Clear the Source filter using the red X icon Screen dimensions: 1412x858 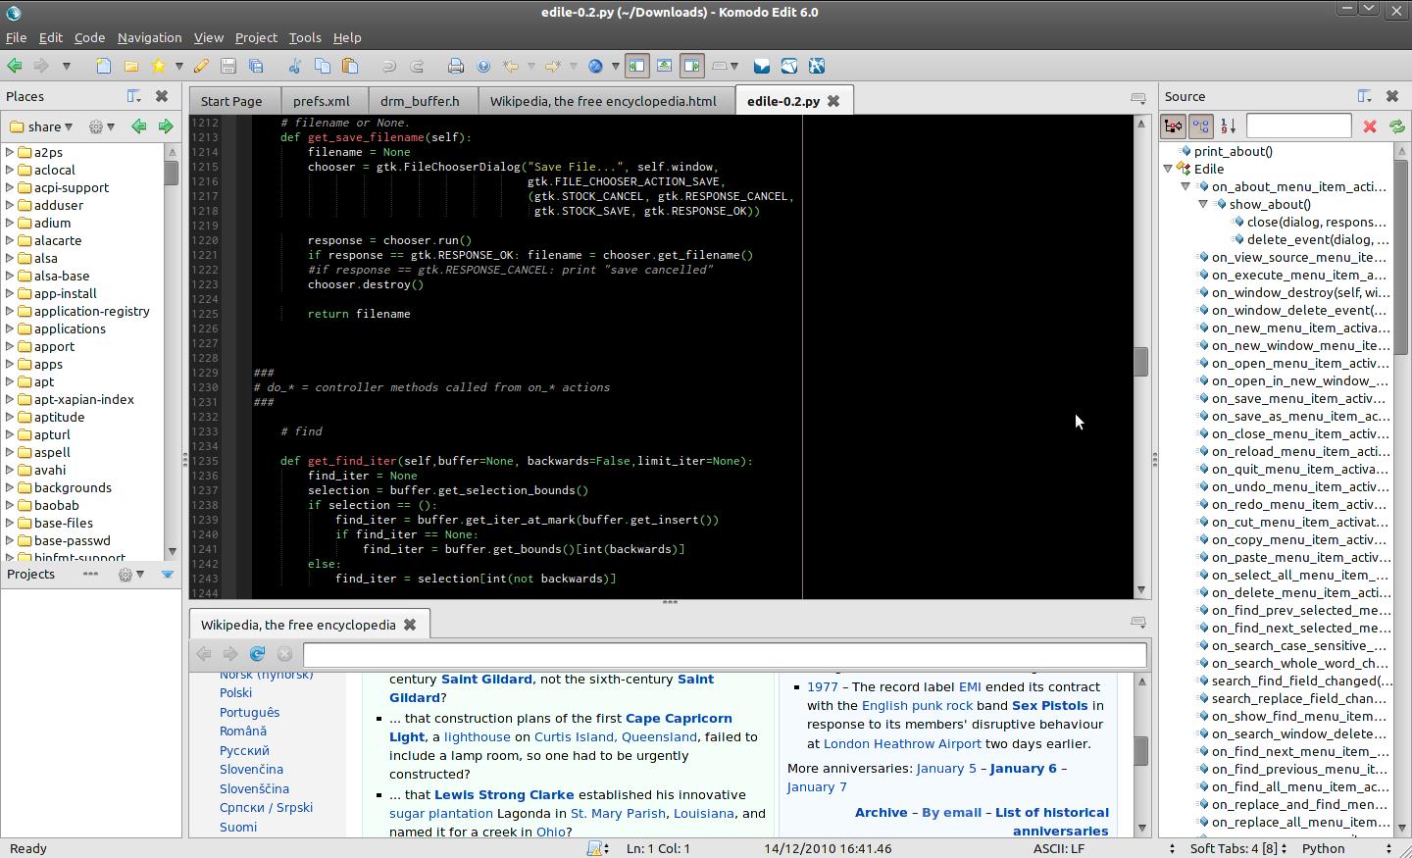pos(1370,125)
